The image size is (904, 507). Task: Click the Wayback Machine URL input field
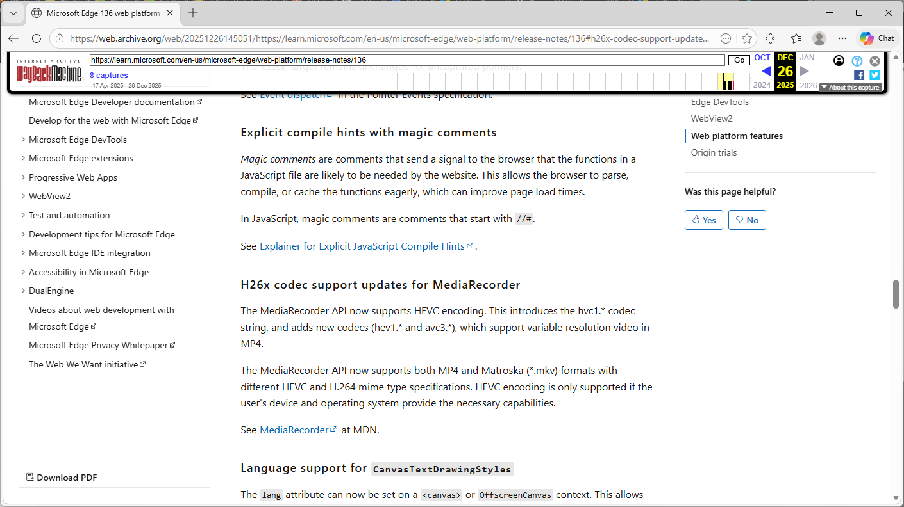(x=407, y=60)
